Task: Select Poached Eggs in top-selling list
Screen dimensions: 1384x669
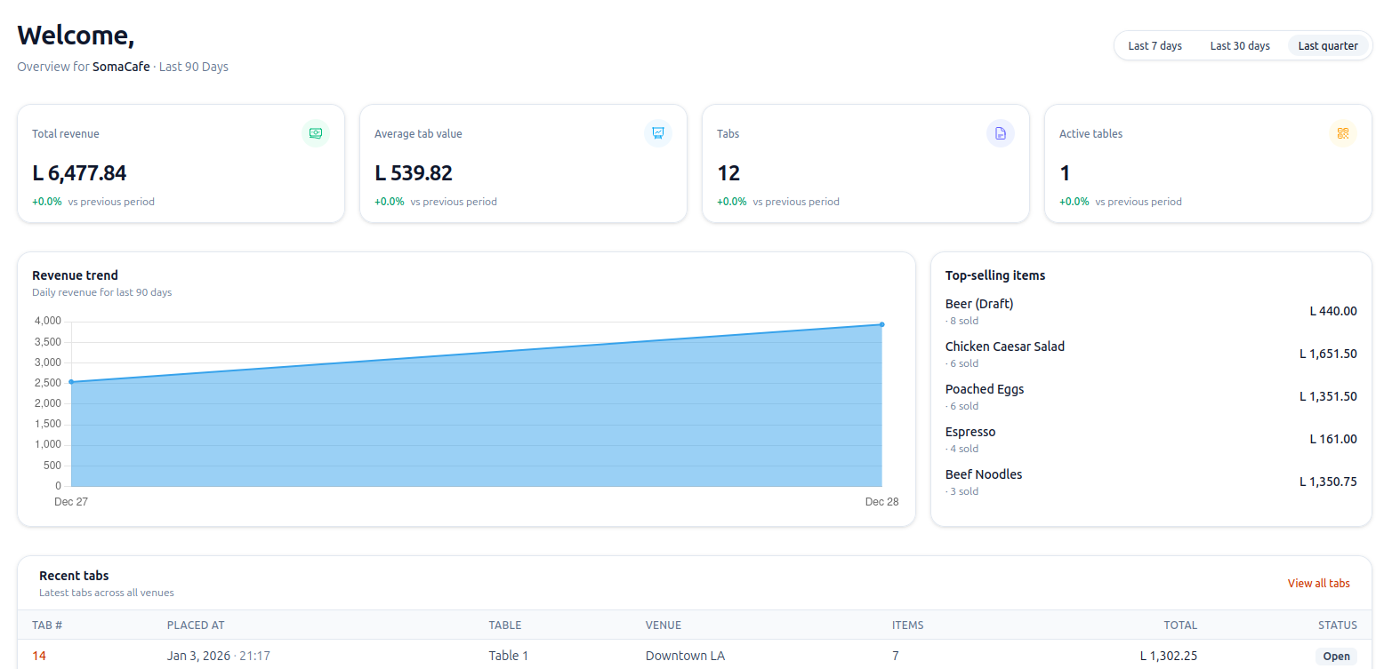Action: tap(984, 389)
